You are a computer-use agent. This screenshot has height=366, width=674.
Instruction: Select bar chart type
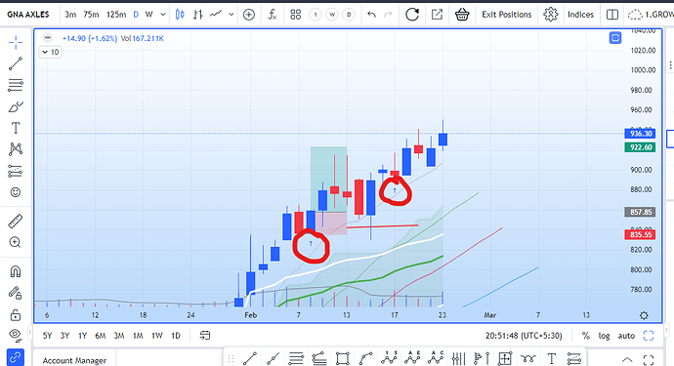pos(197,15)
